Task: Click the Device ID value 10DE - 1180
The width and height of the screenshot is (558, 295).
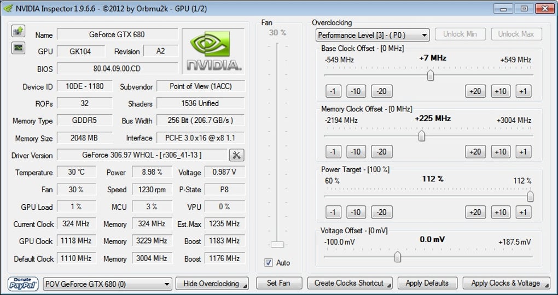Action: click(85, 86)
